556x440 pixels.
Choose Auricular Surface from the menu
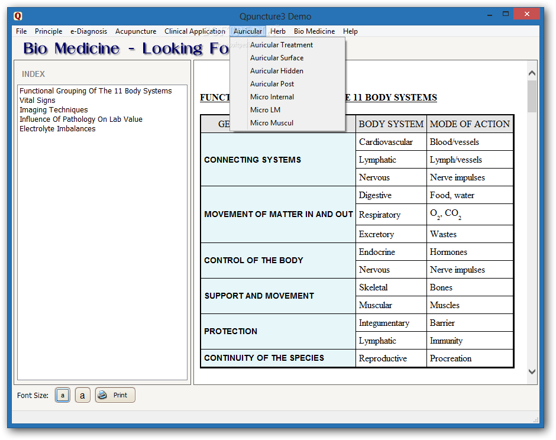click(287, 58)
